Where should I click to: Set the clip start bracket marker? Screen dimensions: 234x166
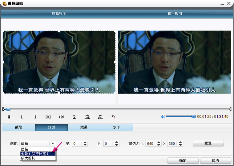tap(22, 117)
